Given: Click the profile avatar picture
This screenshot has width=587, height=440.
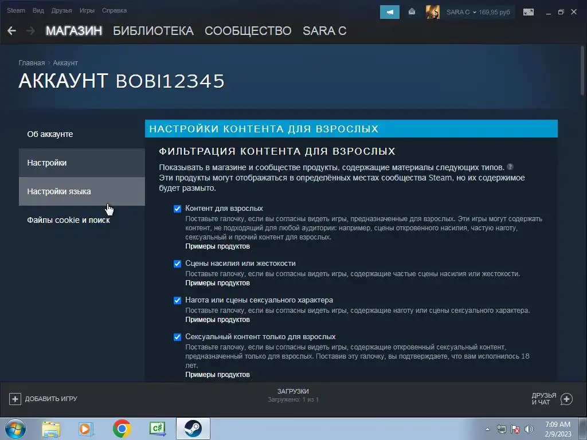Looking at the screenshot, I should 432,12.
